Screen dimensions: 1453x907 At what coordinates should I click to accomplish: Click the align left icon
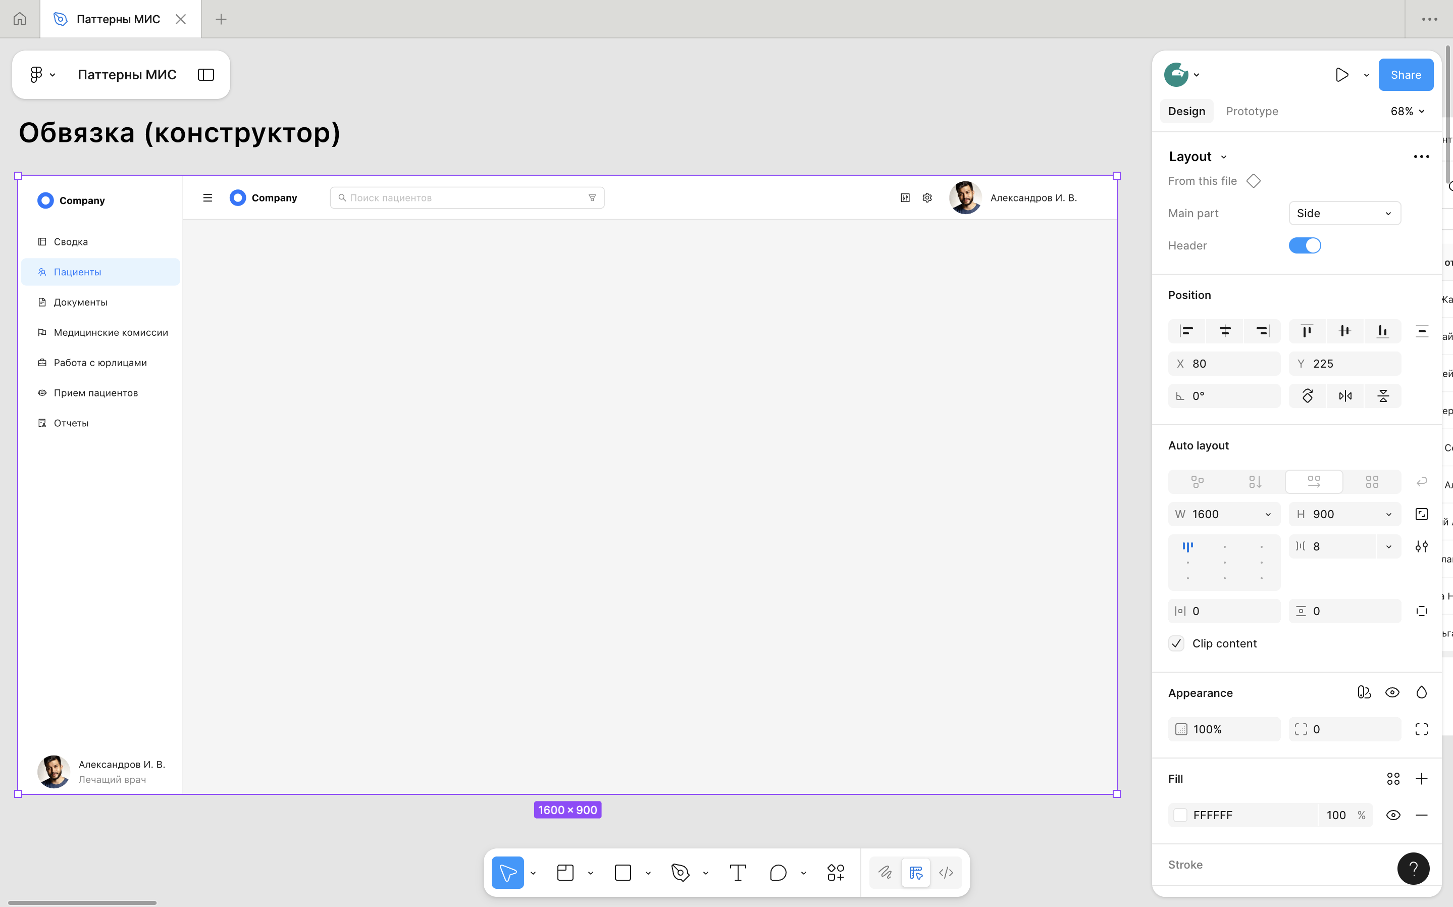tap(1186, 331)
